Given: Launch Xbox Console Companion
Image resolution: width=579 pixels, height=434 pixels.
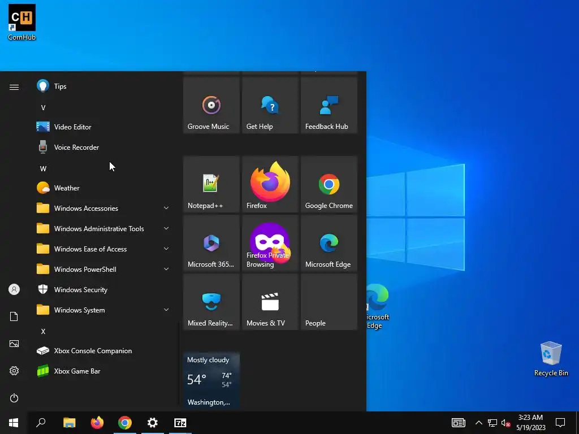Looking at the screenshot, I should coord(103,350).
